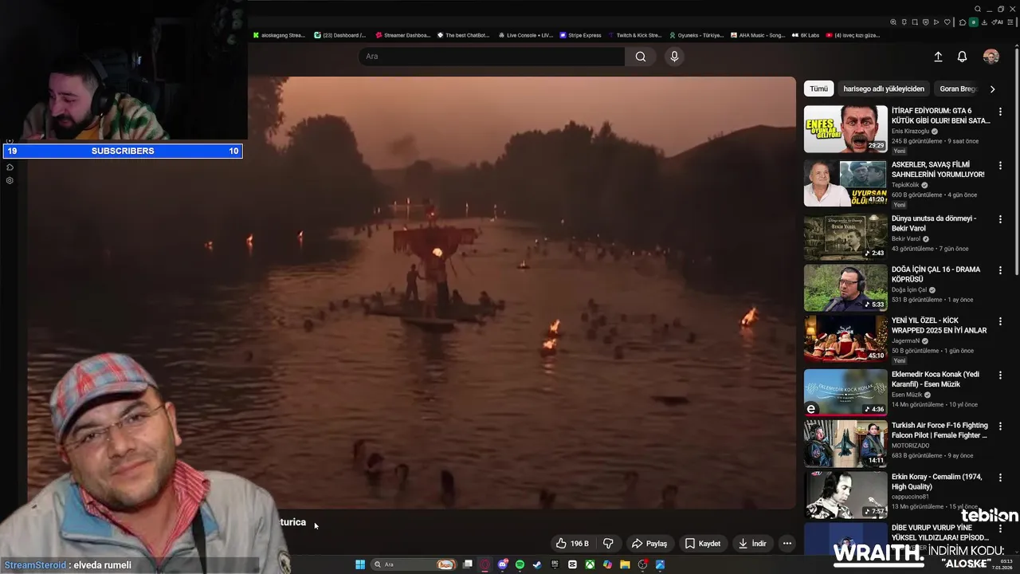Open more actions (three dots) below video

pyautogui.click(x=787, y=544)
